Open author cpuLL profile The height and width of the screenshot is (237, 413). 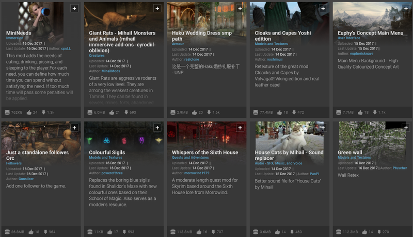tap(66, 48)
